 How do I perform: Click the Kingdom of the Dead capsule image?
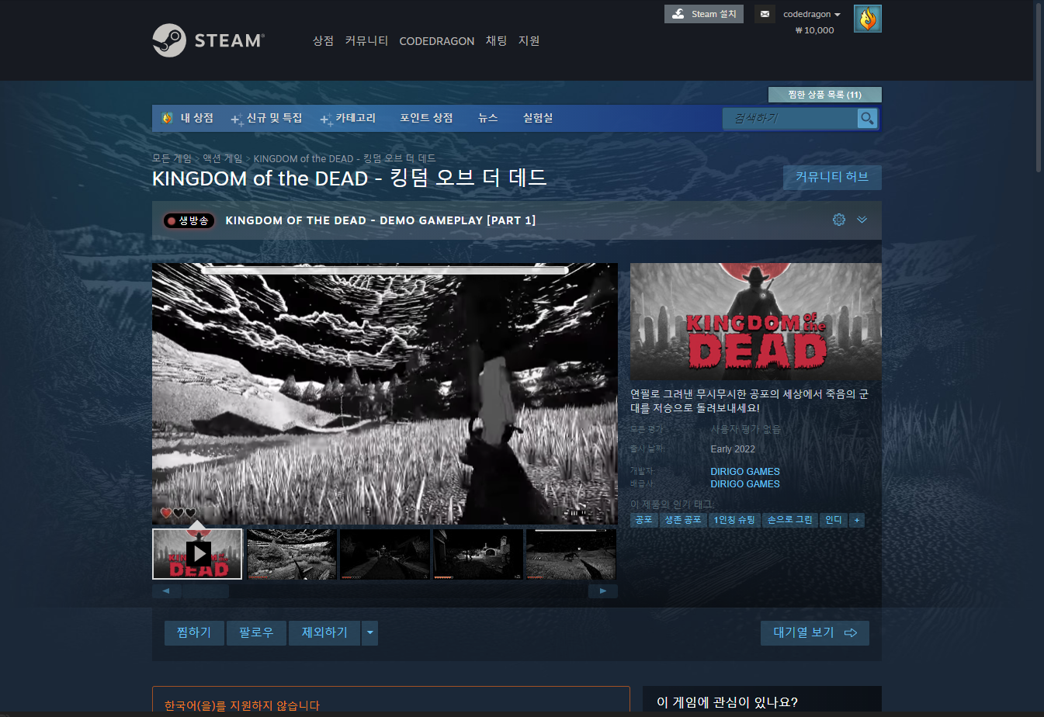point(755,321)
